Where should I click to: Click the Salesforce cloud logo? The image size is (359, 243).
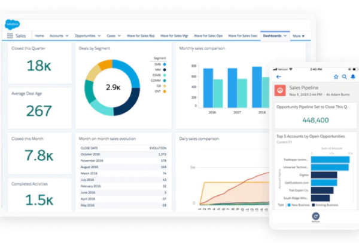click(12, 24)
